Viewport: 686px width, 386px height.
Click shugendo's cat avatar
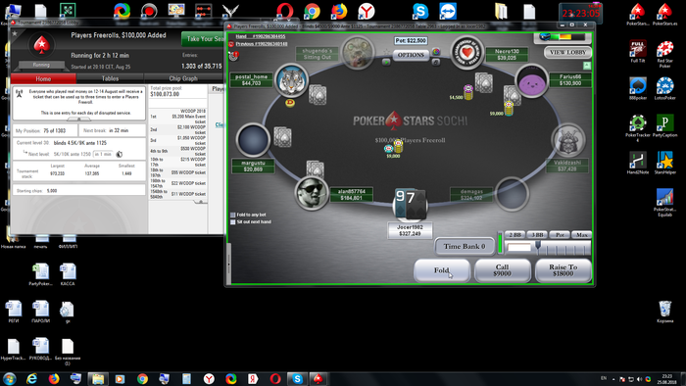(359, 53)
